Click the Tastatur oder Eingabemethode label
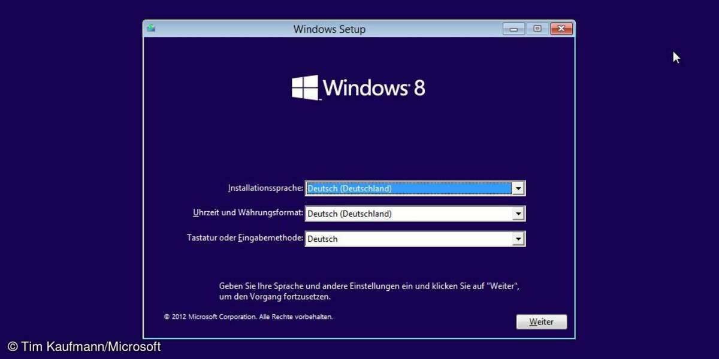This screenshot has height=359, width=719. [244, 238]
